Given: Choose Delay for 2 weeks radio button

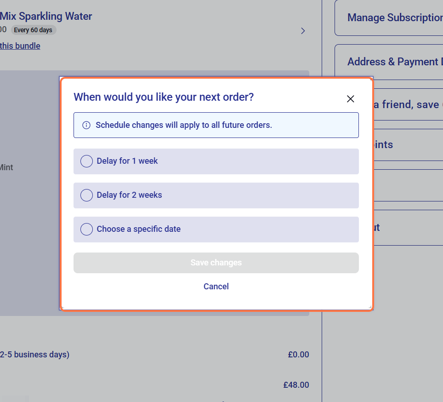Looking at the screenshot, I should tap(87, 195).
